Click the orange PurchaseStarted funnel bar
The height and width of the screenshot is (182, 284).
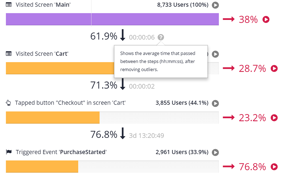(x=42, y=167)
